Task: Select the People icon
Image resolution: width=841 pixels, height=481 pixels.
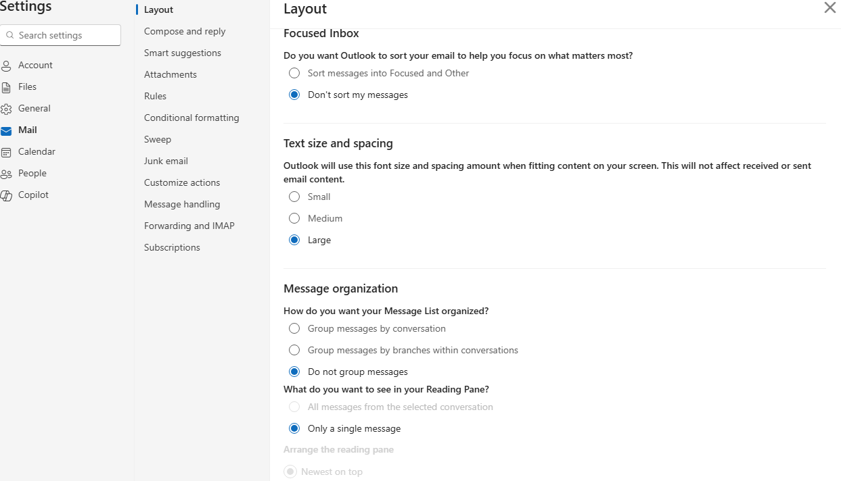Action: 6,172
